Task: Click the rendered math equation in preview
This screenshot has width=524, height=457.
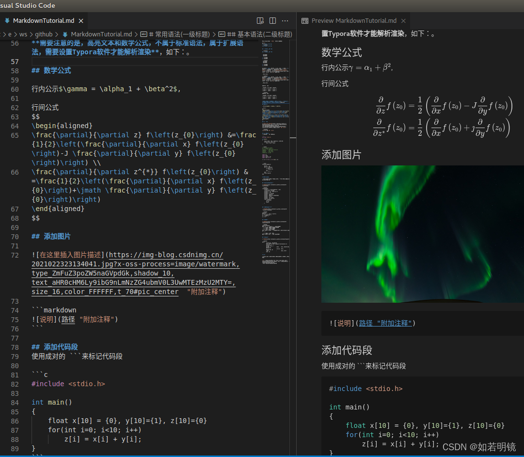Action: tap(443, 117)
